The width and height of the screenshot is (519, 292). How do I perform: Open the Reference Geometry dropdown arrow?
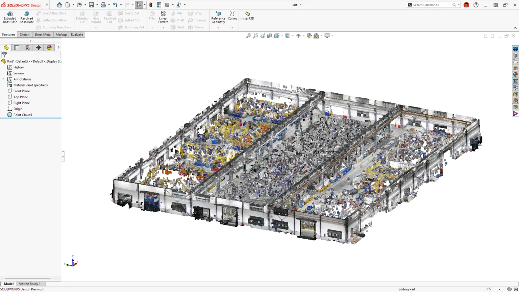pos(218,28)
